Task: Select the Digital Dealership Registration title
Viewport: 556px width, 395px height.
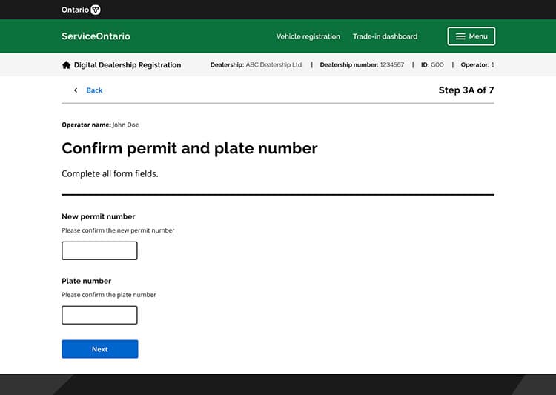Action: tap(127, 65)
